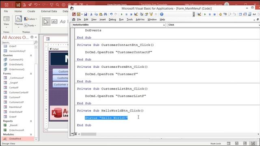Open the Properties Window icon
Screen dimensions: 260x146
(146, 15)
